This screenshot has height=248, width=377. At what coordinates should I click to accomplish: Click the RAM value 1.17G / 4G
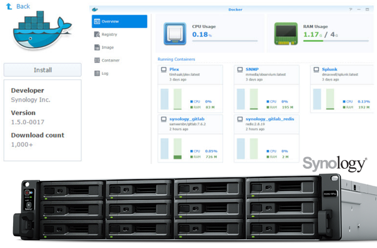[321, 35]
